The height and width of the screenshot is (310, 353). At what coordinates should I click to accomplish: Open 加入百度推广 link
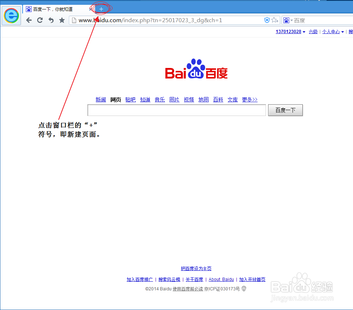tap(140, 279)
